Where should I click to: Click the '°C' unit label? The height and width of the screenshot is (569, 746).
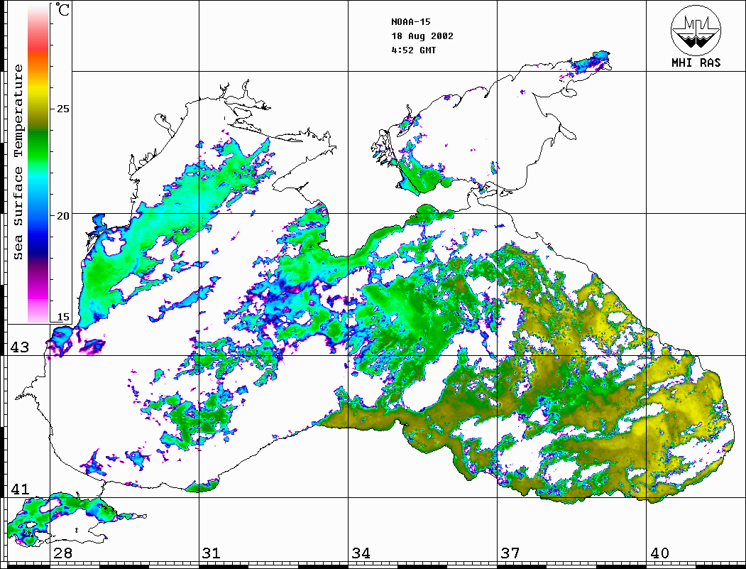click(x=62, y=9)
